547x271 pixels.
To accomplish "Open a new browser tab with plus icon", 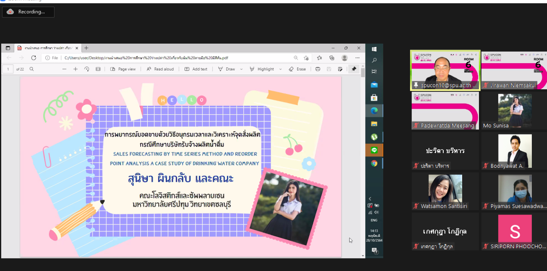I will point(86,48).
